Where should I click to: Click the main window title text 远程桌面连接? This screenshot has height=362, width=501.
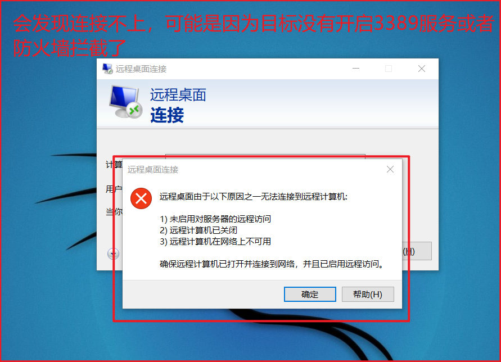pos(141,69)
